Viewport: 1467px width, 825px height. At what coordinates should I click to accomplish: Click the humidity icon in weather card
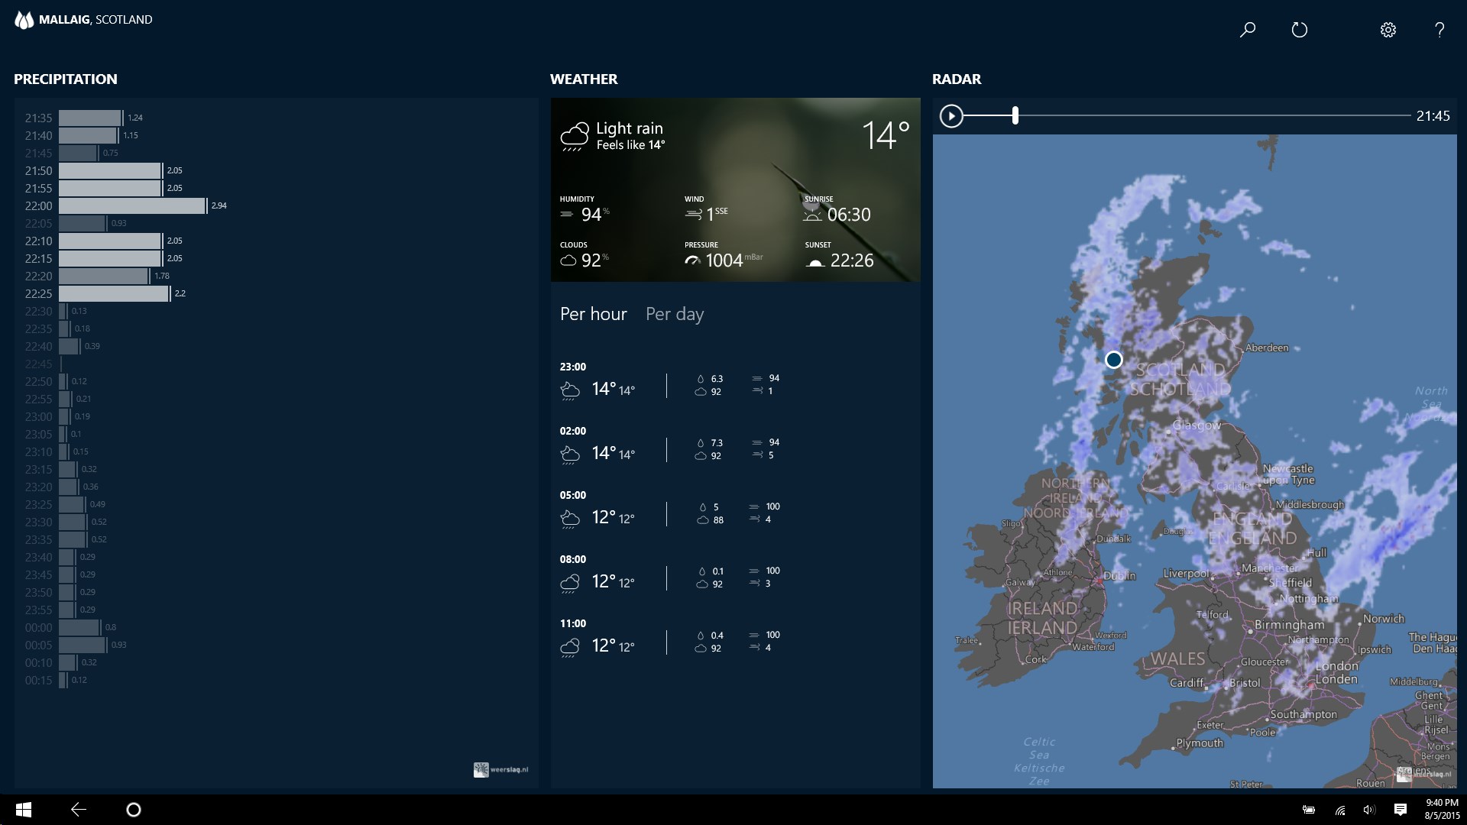coord(566,215)
